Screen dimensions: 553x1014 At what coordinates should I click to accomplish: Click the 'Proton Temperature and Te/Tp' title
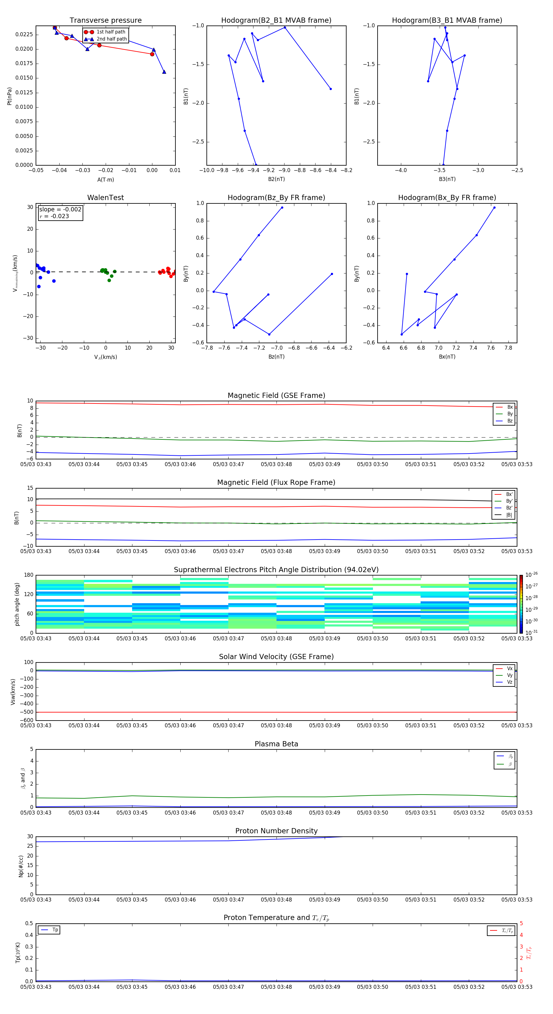276,918
